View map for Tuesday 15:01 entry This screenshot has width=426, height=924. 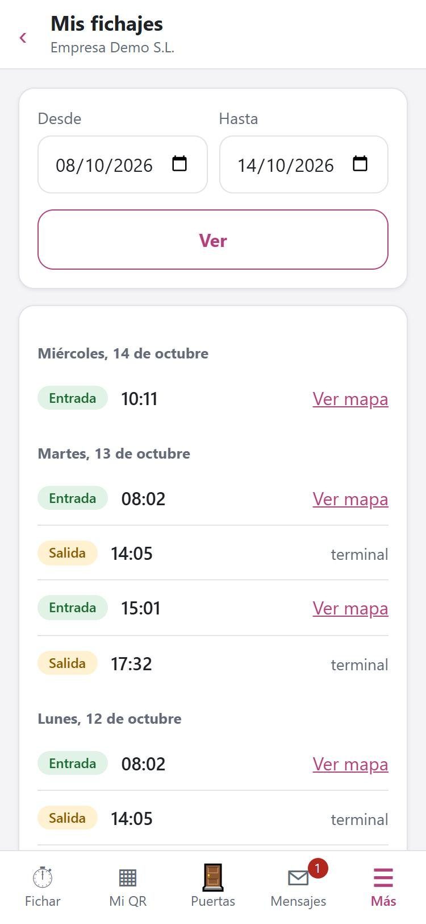tap(350, 608)
